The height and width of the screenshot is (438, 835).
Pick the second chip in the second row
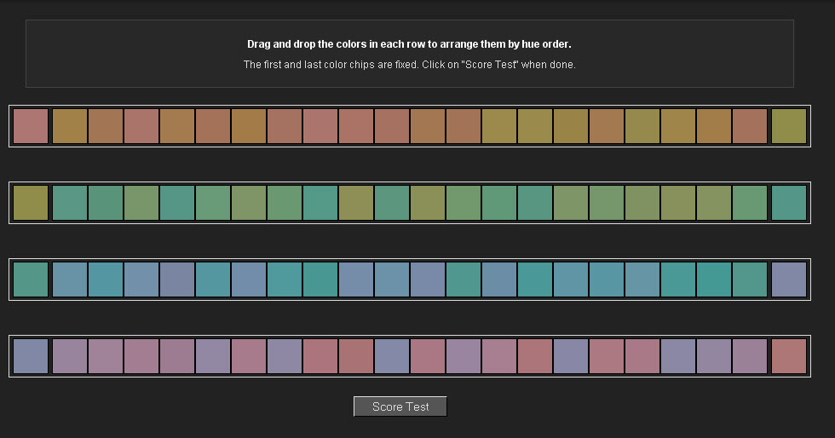[70, 203]
